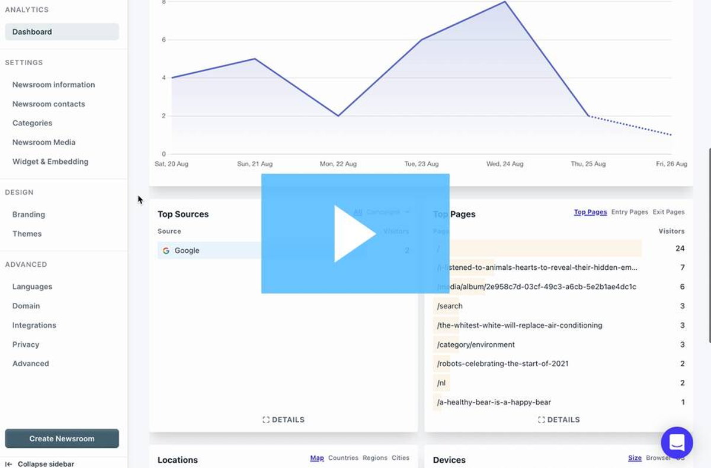View Cities in the Locations panel
The width and height of the screenshot is (711, 468).
[401, 457]
